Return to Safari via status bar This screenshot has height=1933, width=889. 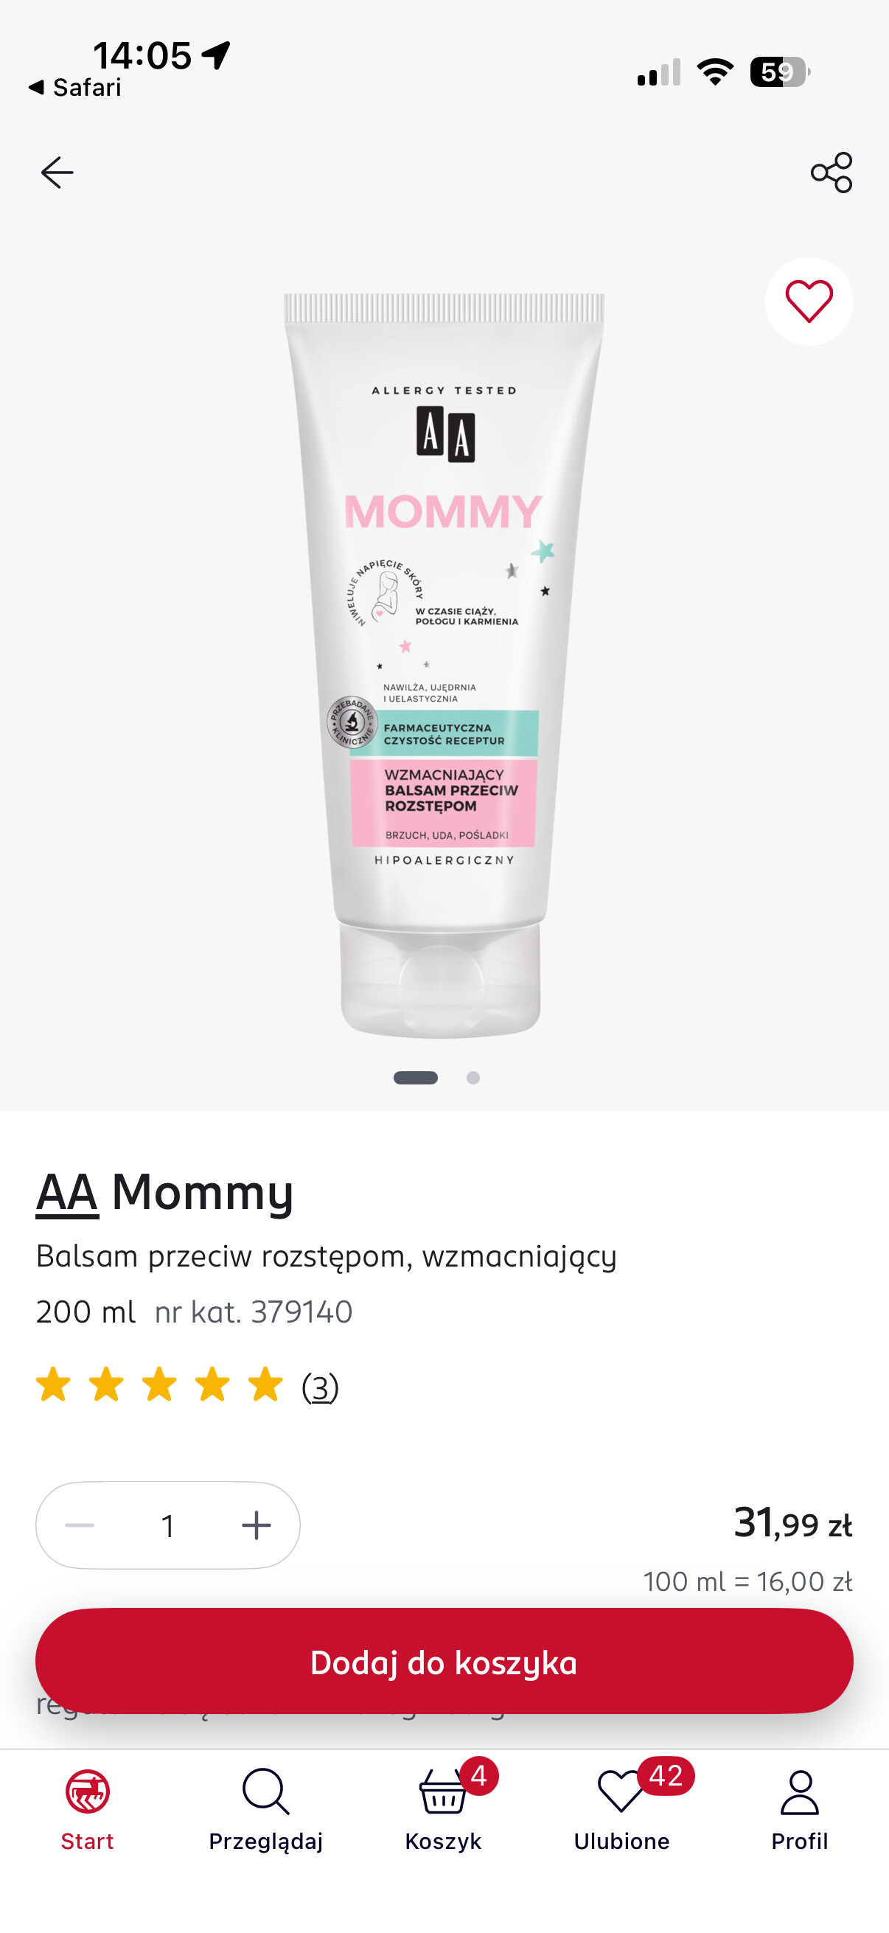click(75, 88)
